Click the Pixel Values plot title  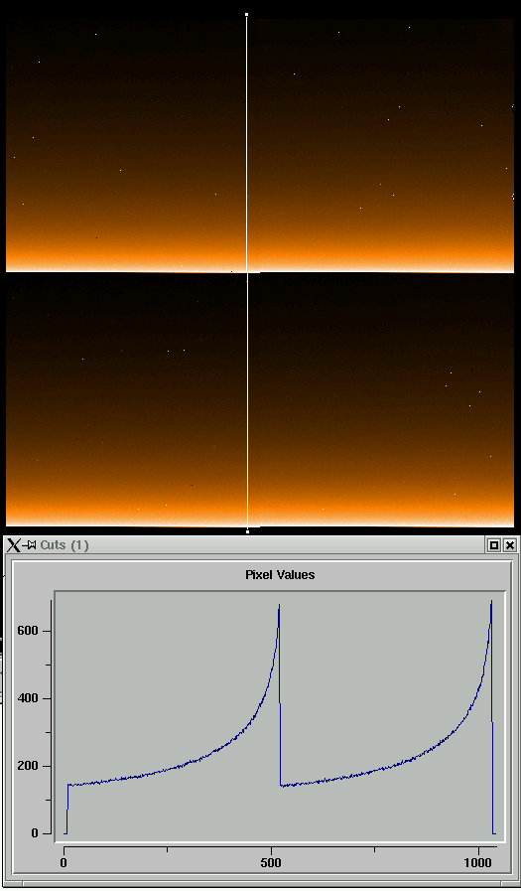click(x=280, y=574)
